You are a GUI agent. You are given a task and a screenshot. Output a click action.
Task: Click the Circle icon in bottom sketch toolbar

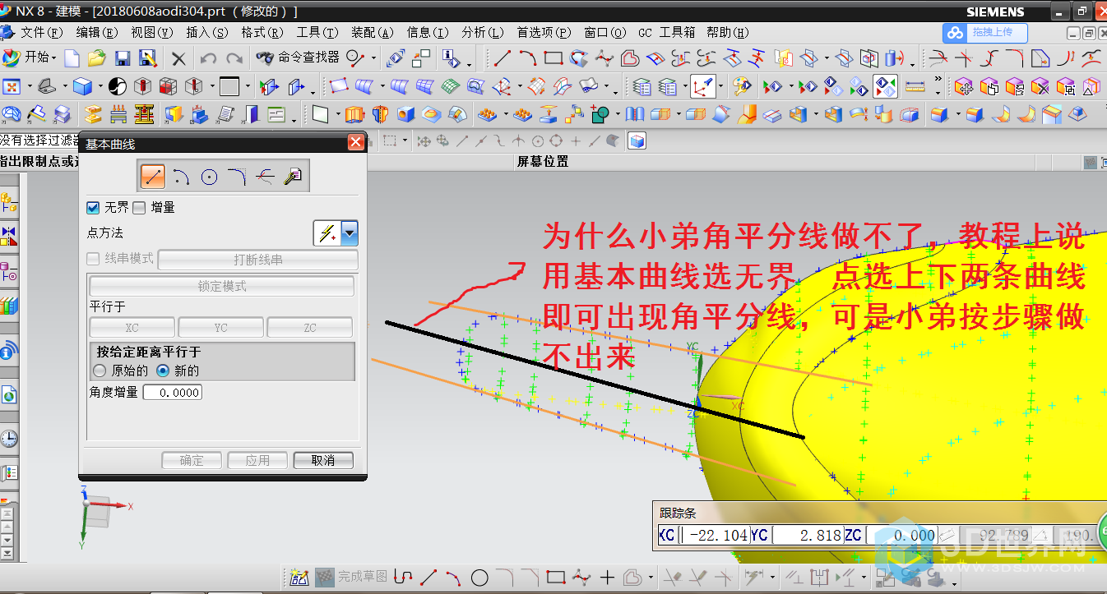479,578
